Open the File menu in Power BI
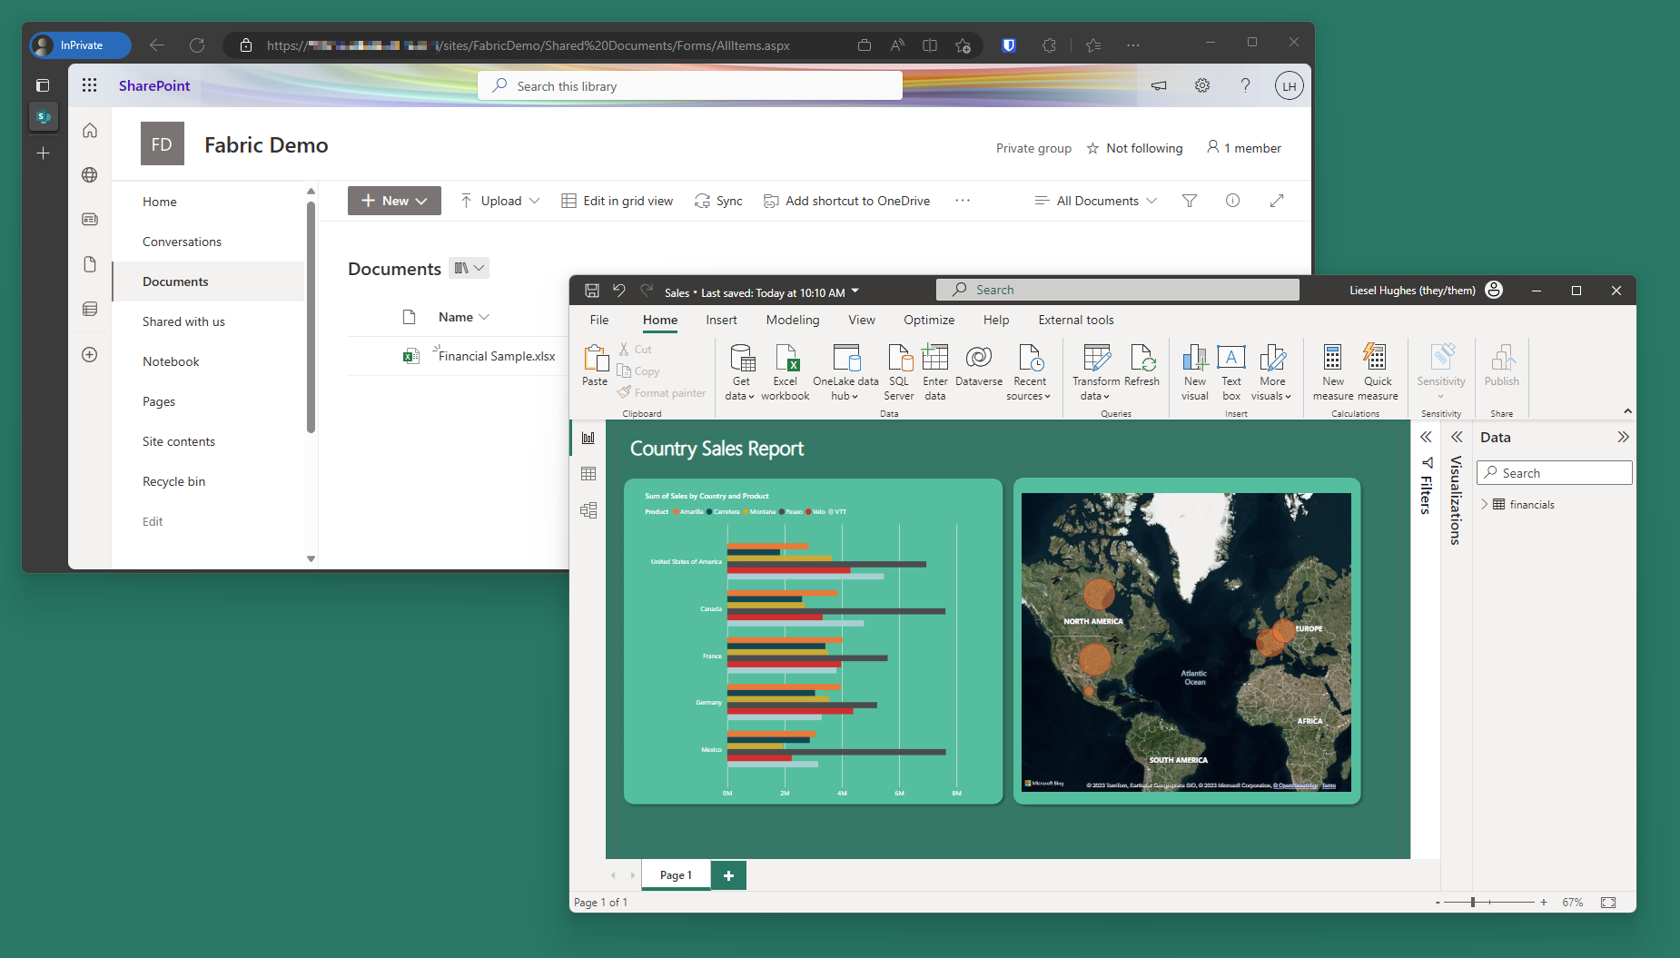The width and height of the screenshot is (1680, 958). 599,320
